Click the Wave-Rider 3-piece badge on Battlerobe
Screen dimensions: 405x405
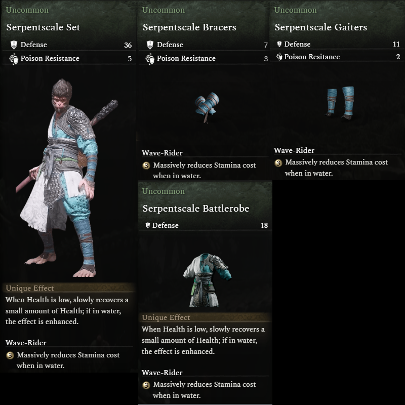[x=146, y=385]
